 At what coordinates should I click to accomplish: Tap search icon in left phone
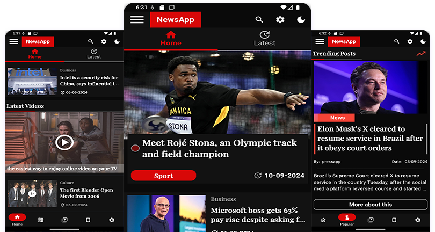click(90, 41)
